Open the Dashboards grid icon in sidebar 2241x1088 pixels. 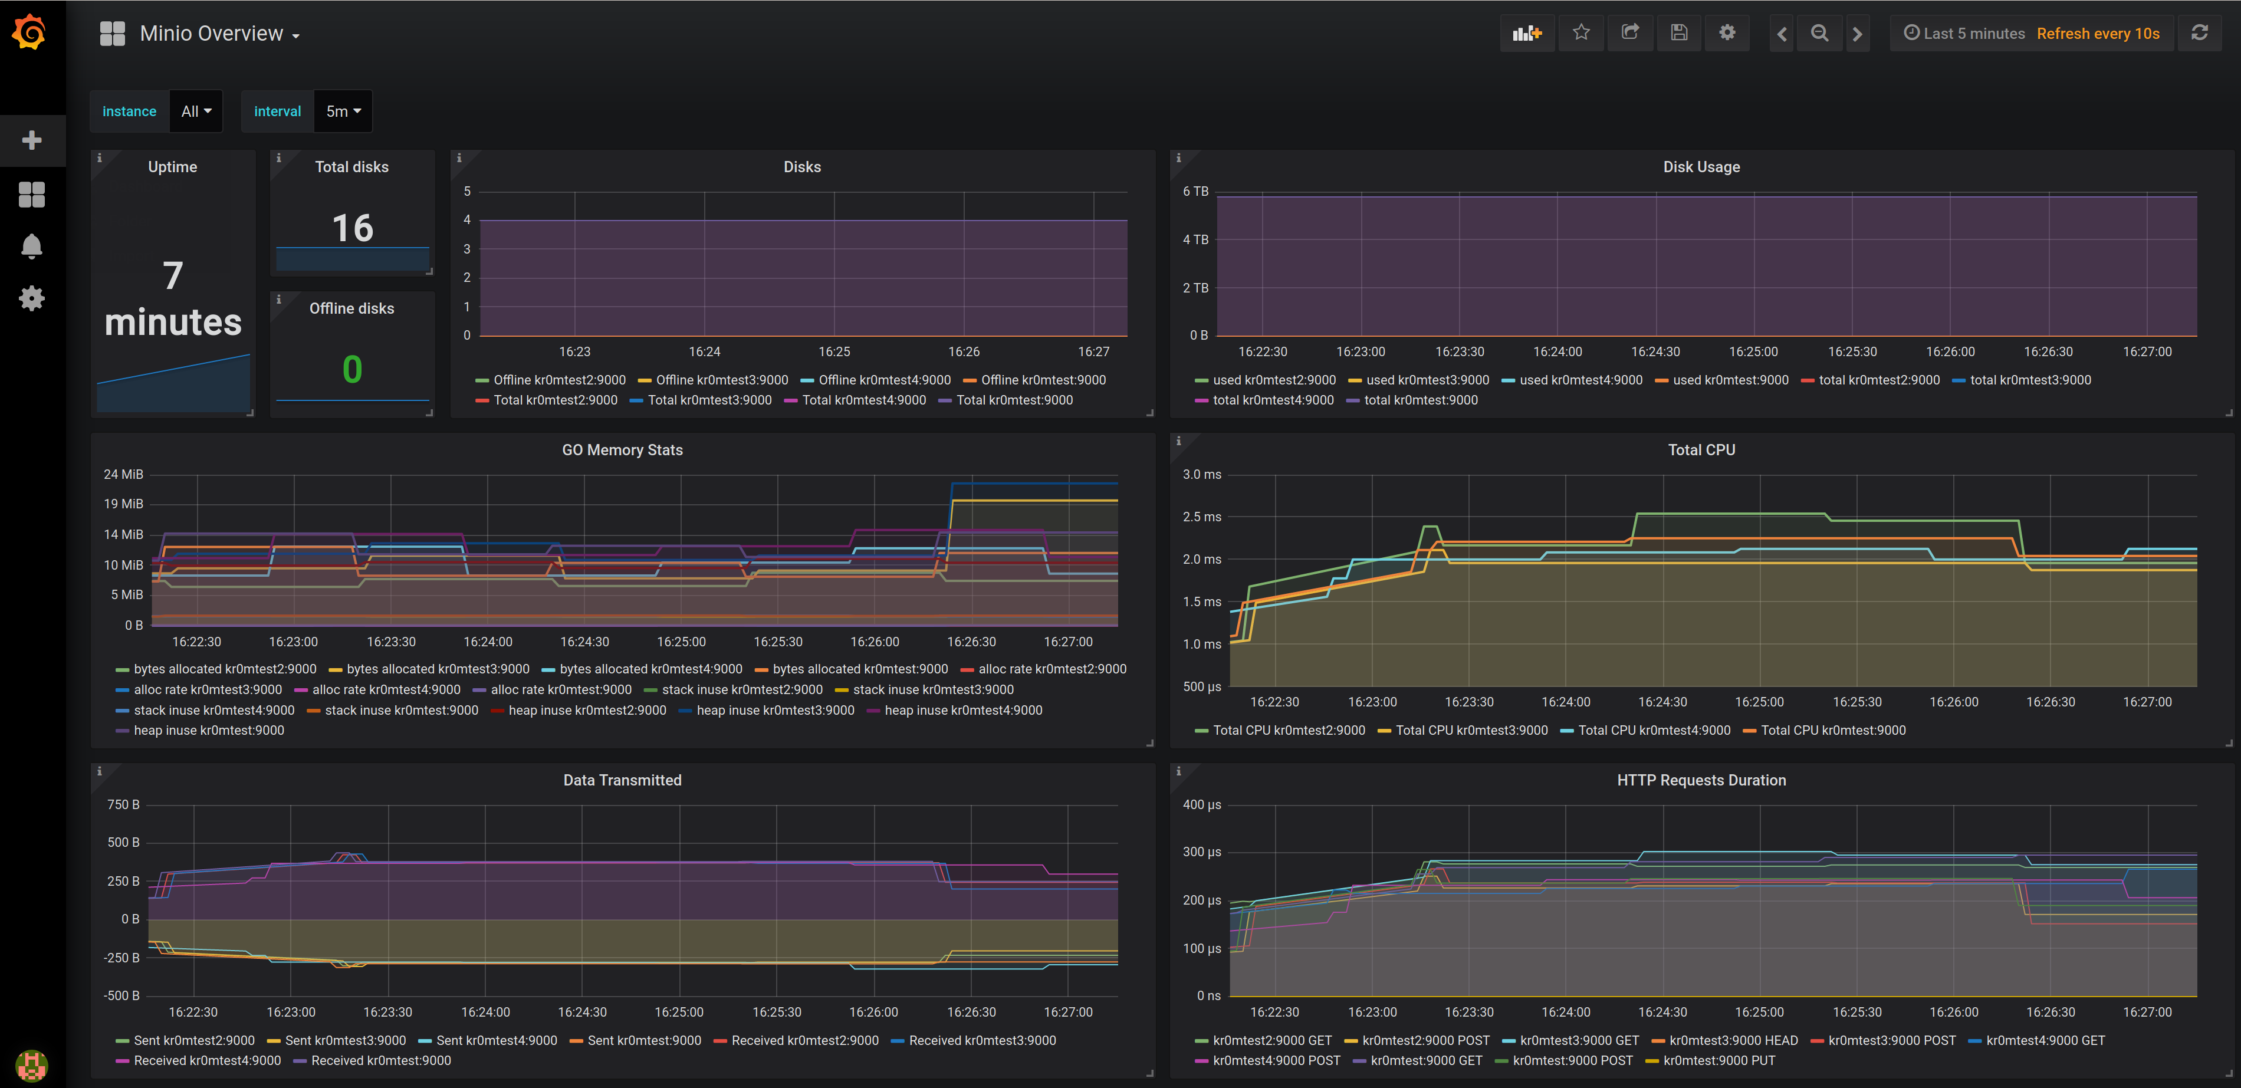coord(32,195)
